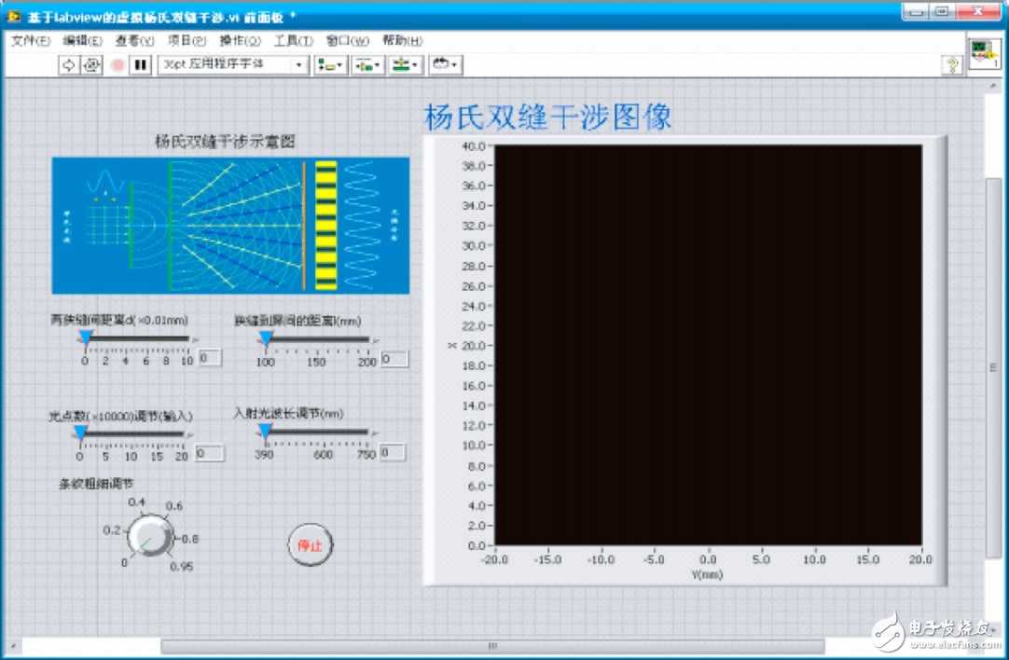Click the 200 mark on distance scale
This screenshot has height=660, width=1009.
(366, 363)
